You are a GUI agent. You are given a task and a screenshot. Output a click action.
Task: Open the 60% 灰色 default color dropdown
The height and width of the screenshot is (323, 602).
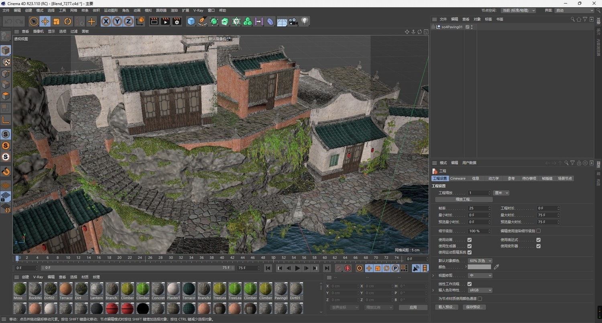(x=480, y=260)
